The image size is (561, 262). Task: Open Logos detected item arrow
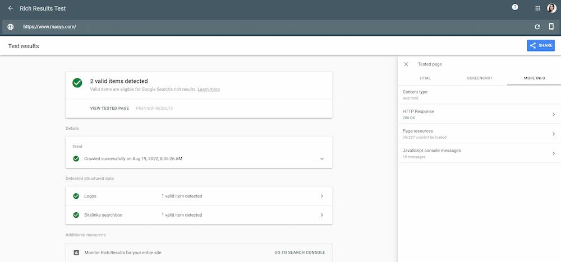[x=321, y=196]
